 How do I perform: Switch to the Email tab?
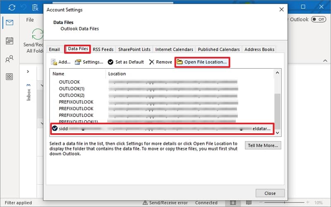pyautogui.click(x=54, y=49)
